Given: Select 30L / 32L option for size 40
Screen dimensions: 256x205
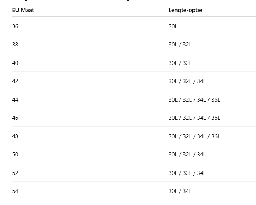Looking at the screenshot, I should click(180, 63).
